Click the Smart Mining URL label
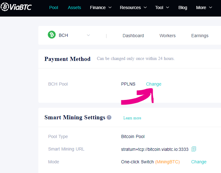The height and width of the screenshot is (173, 221). tap(66, 149)
